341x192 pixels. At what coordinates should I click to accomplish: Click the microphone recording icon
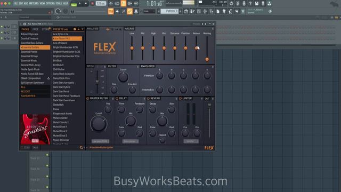pos(244,4)
